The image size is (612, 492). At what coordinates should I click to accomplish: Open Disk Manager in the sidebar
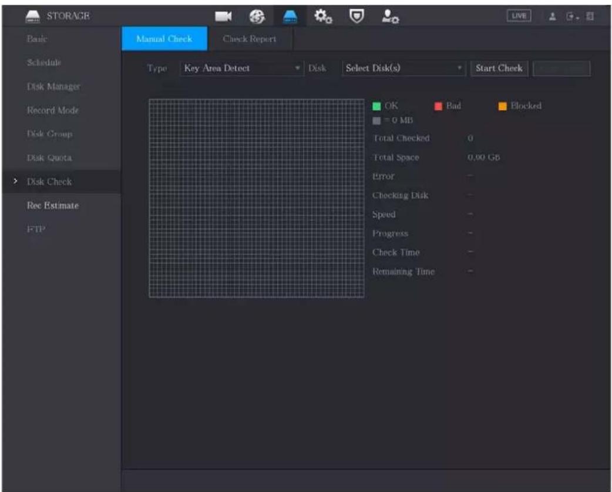click(x=53, y=86)
